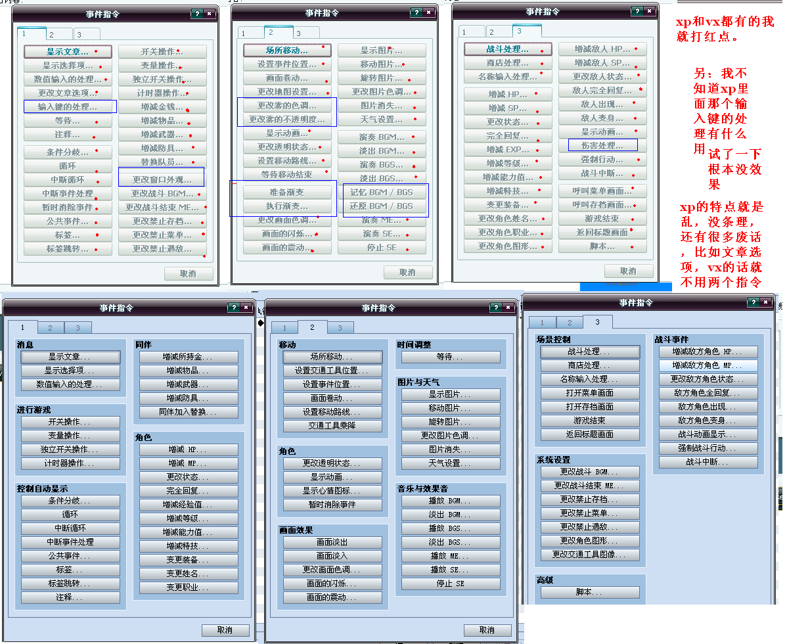The image size is (787, 644).
Task: Open the "更改交通工具图像. . ." command
Action: [x=590, y=555]
